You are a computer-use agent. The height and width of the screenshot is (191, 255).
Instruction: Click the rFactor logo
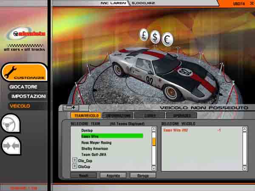26,34
